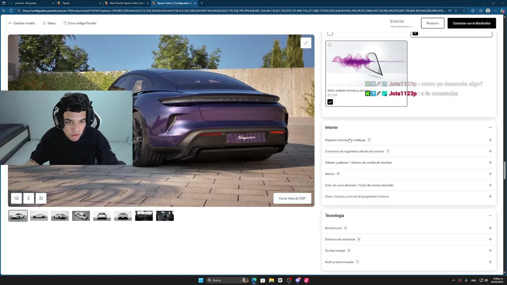The height and width of the screenshot is (285, 507).
Task: Click the taskbar 'Buscar' search box
Action: point(227,280)
